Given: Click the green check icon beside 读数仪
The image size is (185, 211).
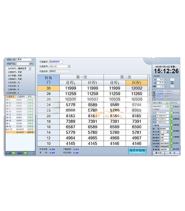Looking at the screenshot, I should tap(25, 153).
